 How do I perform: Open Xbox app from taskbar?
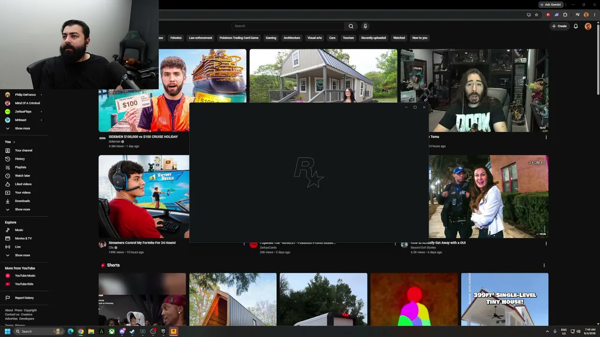pos(112,331)
